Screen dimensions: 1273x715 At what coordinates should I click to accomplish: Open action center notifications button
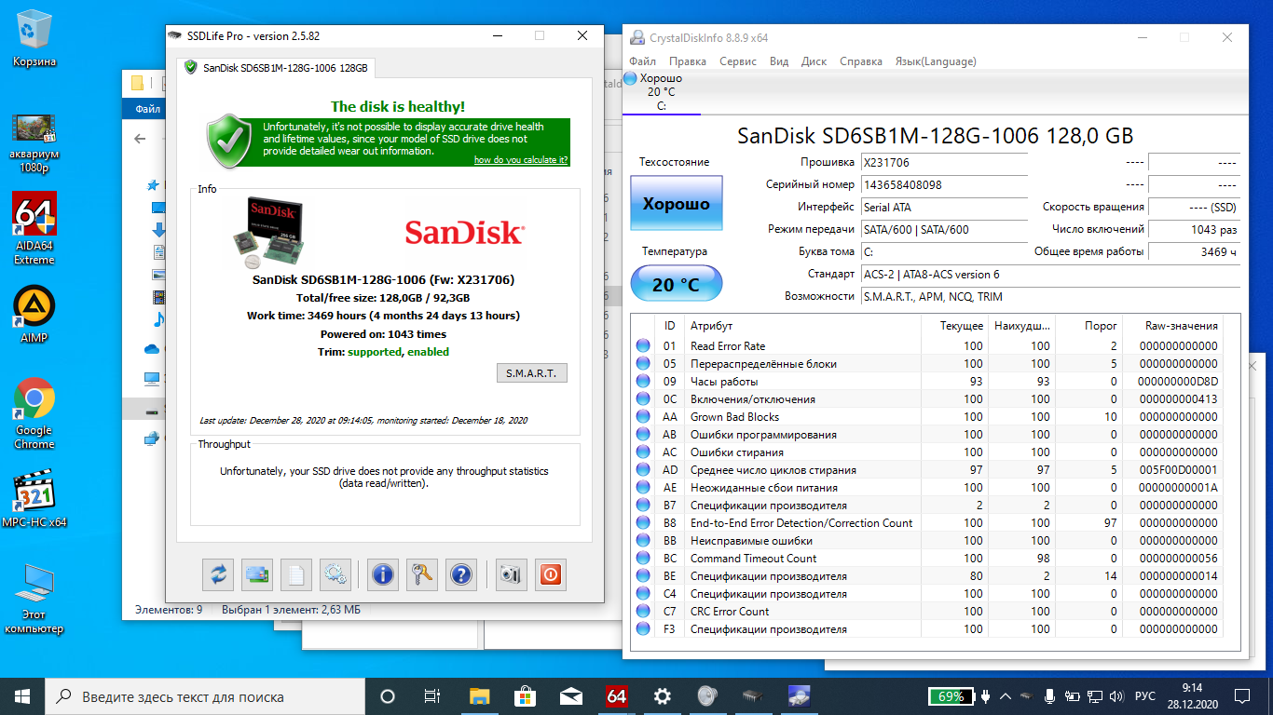pyautogui.click(x=1243, y=696)
